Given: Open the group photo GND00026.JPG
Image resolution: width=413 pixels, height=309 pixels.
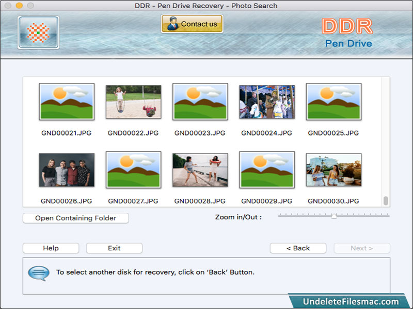Looking at the screenshot, I should point(66,169).
